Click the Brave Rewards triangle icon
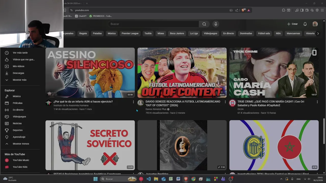Viewport: 326px width, 183px height. pos(249,10)
